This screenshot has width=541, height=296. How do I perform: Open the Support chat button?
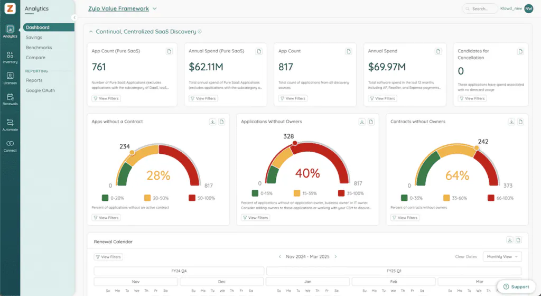pos(516,286)
